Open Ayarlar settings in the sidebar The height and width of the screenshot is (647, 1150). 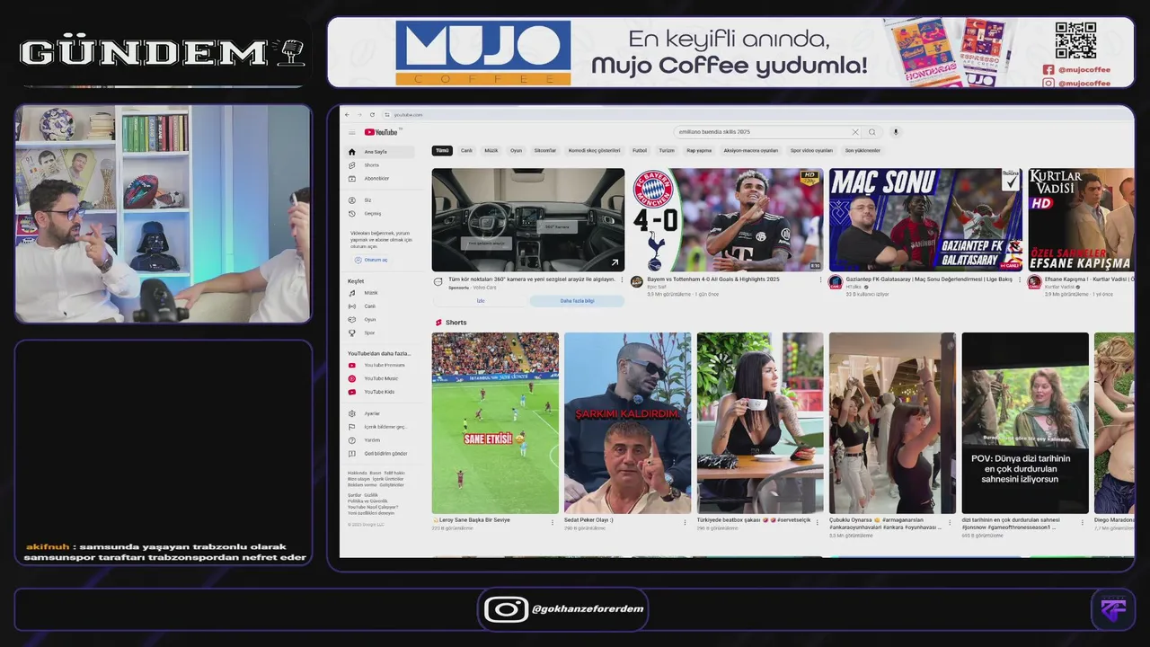point(381,413)
